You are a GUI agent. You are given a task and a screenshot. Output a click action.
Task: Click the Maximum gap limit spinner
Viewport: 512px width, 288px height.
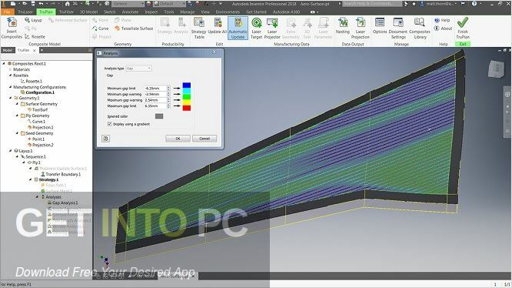pyautogui.click(x=168, y=106)
